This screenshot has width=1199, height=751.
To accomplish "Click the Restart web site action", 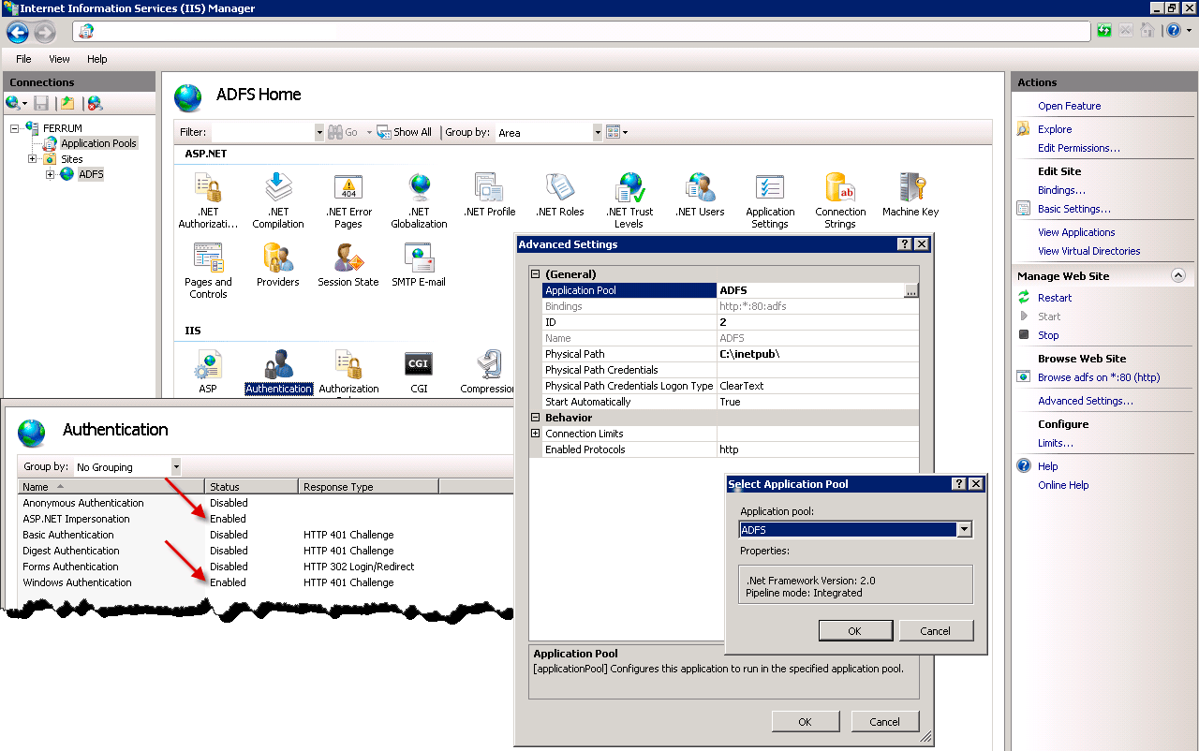I will coord(1055,298).
